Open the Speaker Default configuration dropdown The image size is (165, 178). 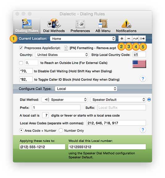pyautogui.click(x=118, y=100)
